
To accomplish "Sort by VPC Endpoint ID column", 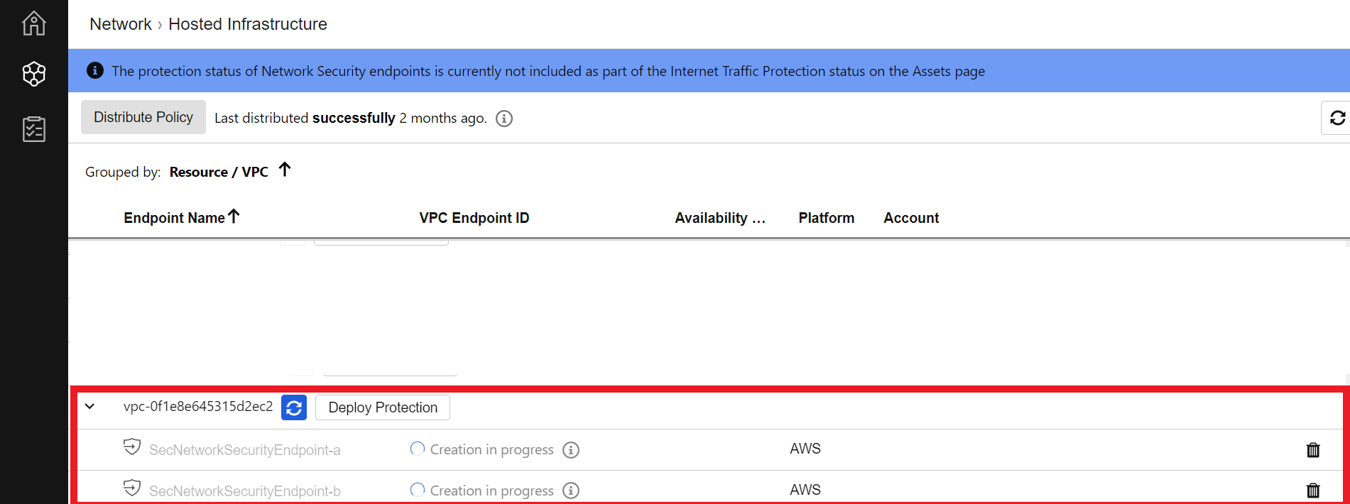I will 474,218.
